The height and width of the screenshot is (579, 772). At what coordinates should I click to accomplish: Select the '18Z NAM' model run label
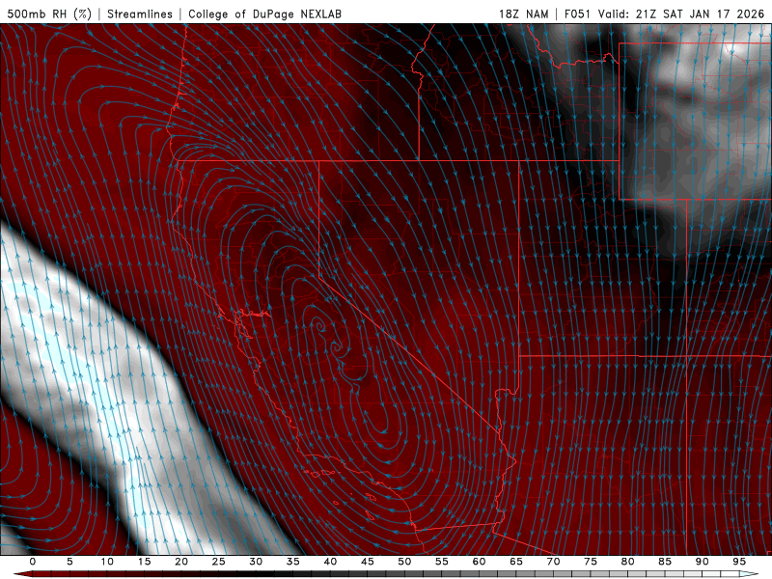[x=524, y=14]
